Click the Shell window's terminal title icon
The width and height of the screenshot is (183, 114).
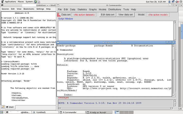click(2, 5)
